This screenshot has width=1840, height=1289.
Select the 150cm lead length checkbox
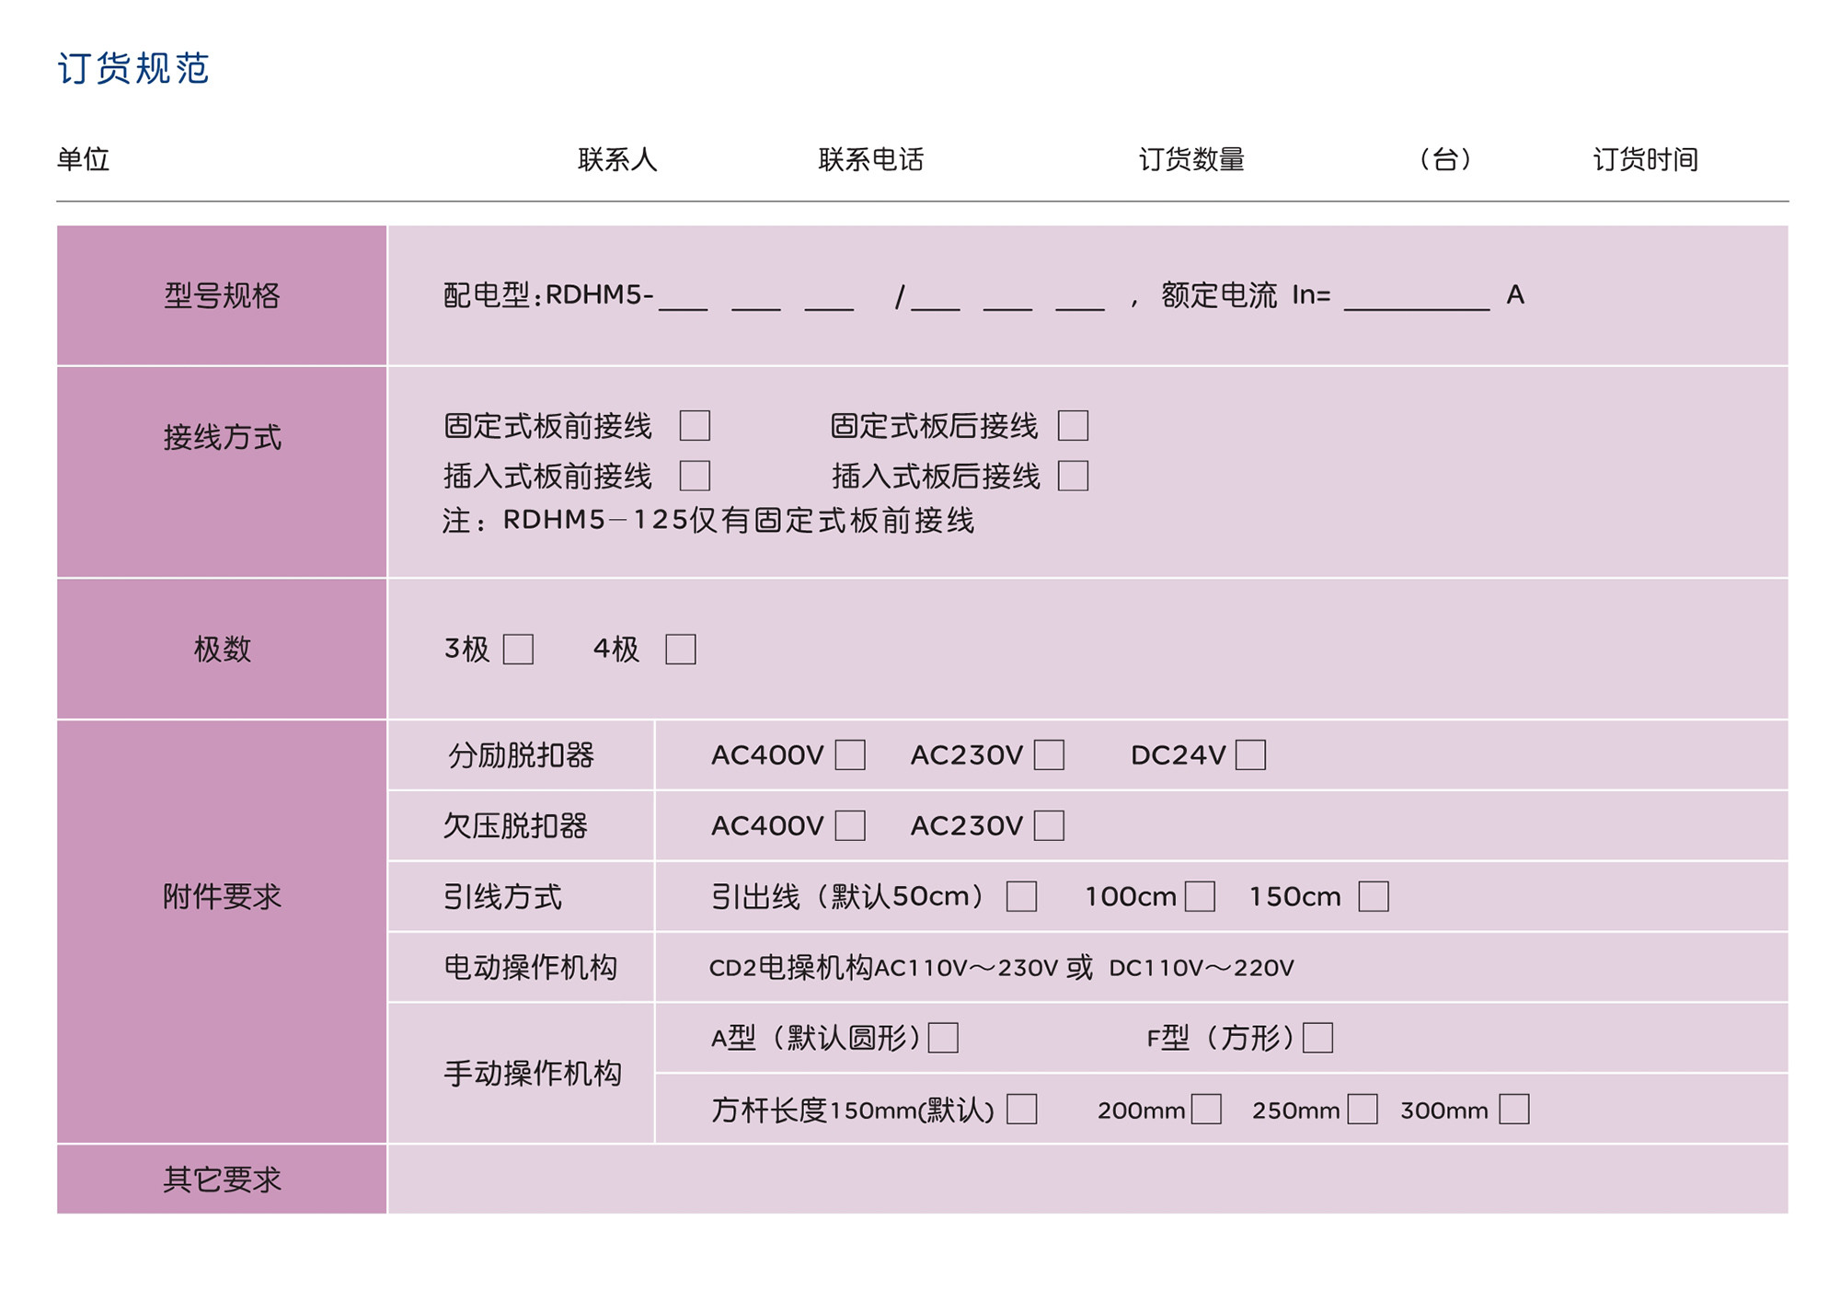pyautogui.click(x=1373, y=896)
